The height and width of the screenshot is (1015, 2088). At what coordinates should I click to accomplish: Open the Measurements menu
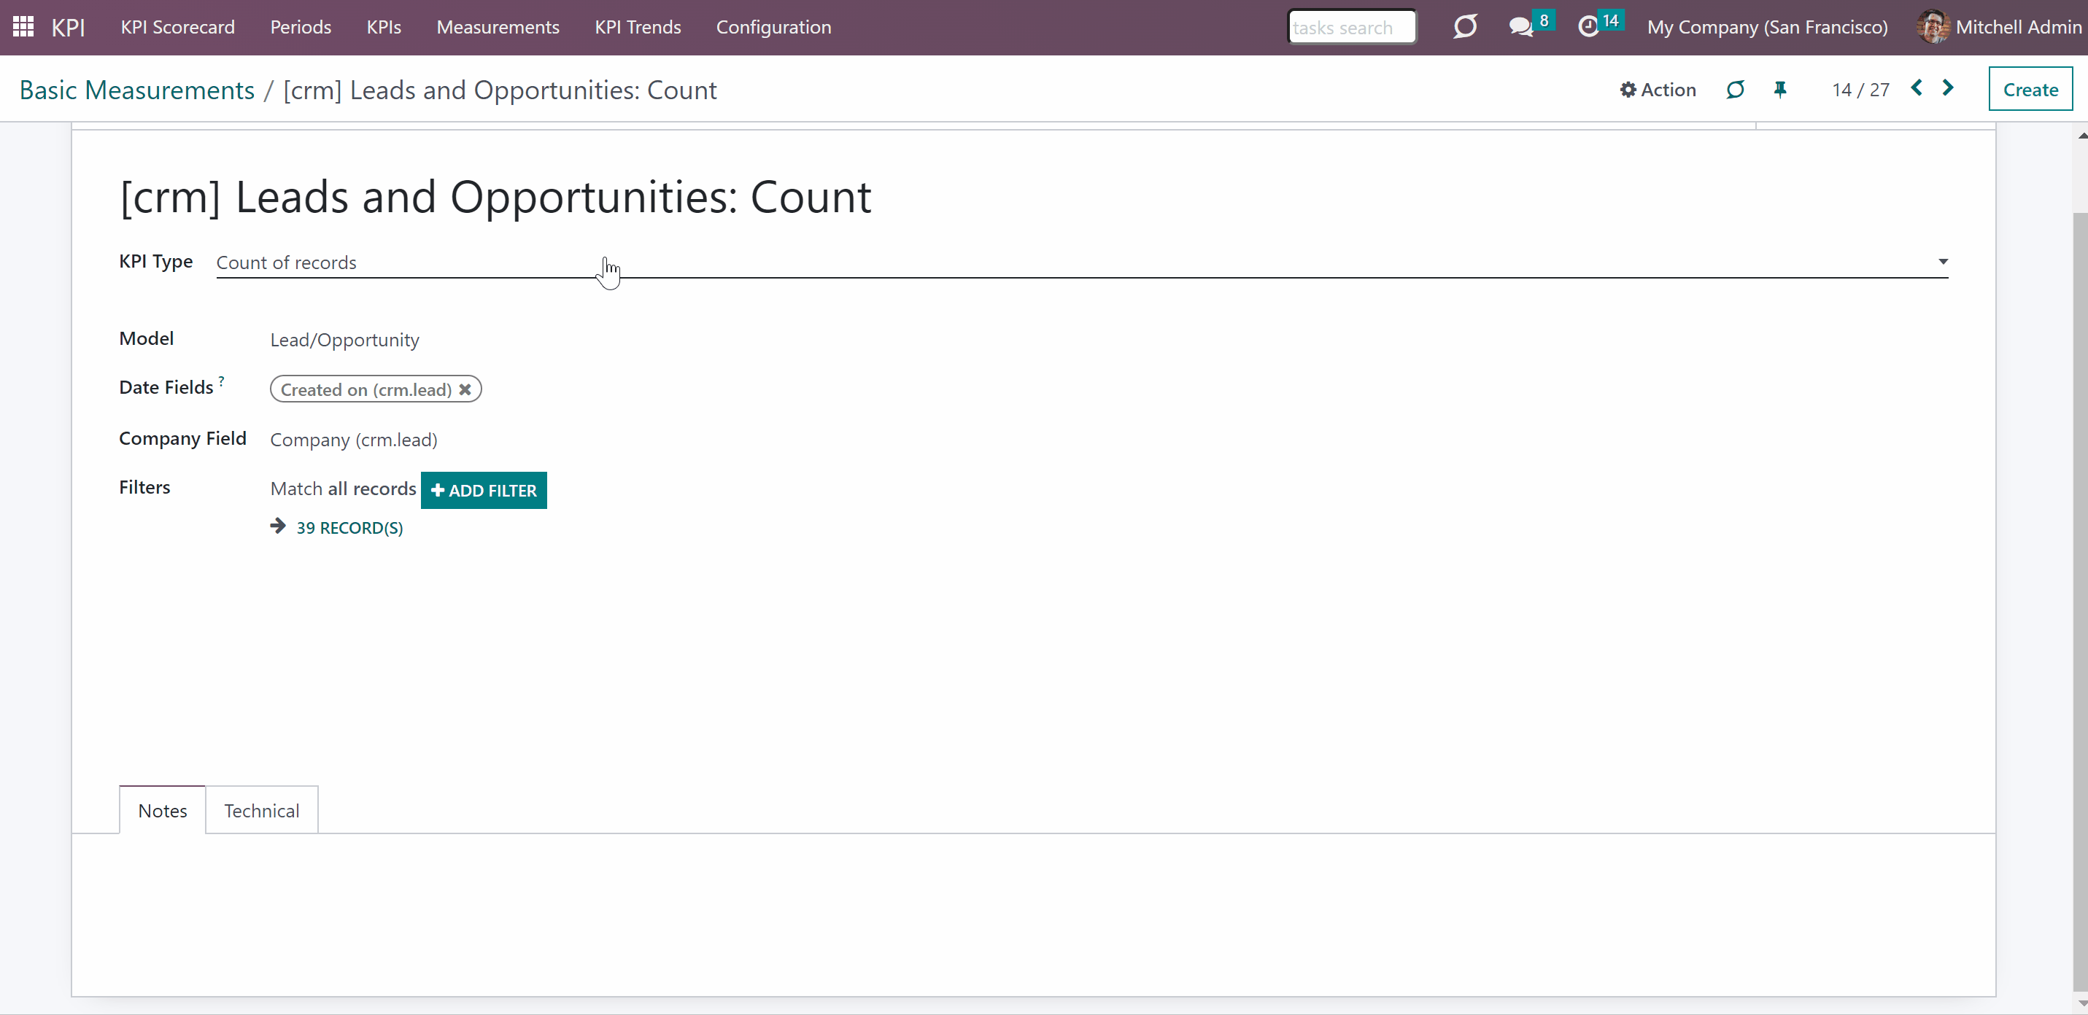pyautogui.click(x=498, y=27)
